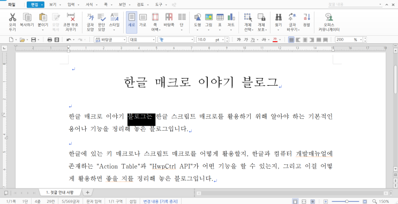Click the 그림 picture icon
This screenshot has width=398, height=204.
[209, 17]
